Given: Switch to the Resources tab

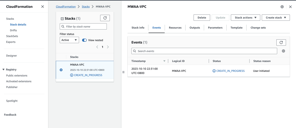Looking at the screenshot, I should pos(175,28).
